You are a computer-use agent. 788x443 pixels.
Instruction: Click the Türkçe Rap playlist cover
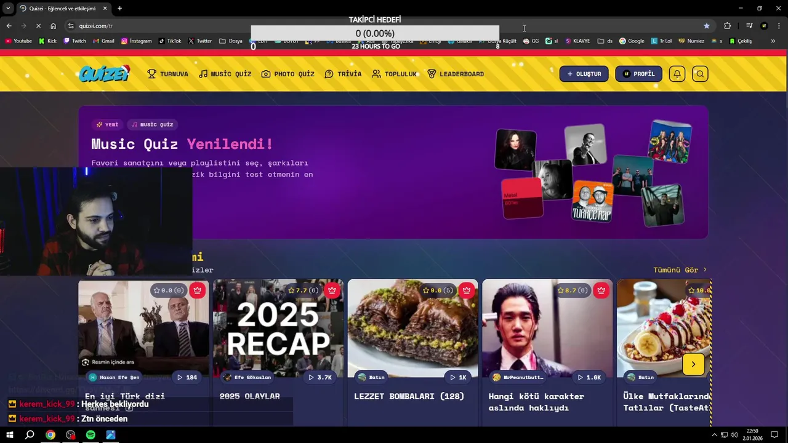[592, 201]
